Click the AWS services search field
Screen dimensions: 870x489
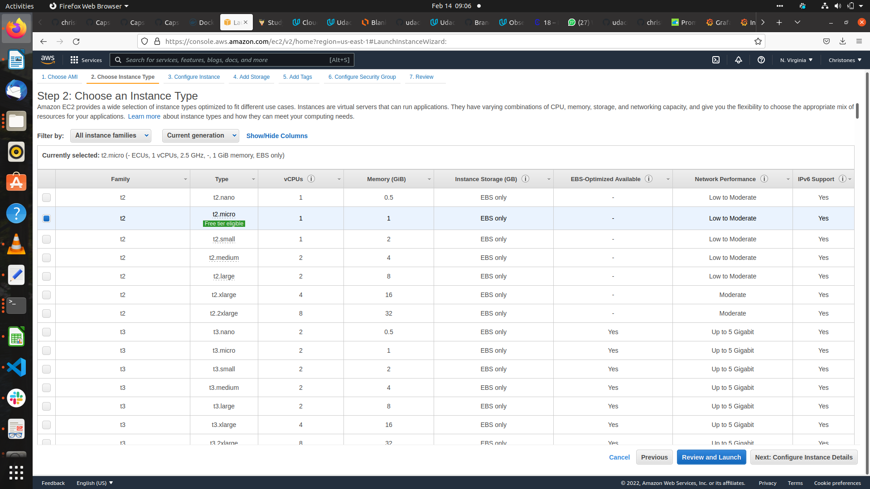[x=227, y=60]
